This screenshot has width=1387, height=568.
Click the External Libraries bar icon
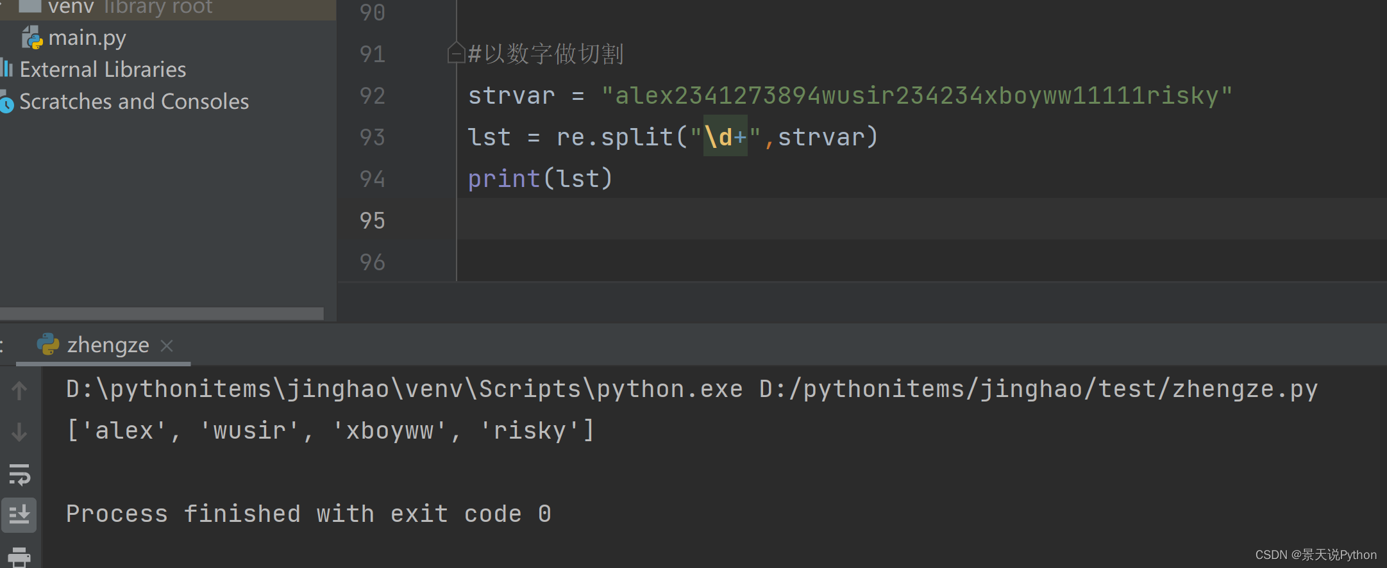(x=7, y=68)
